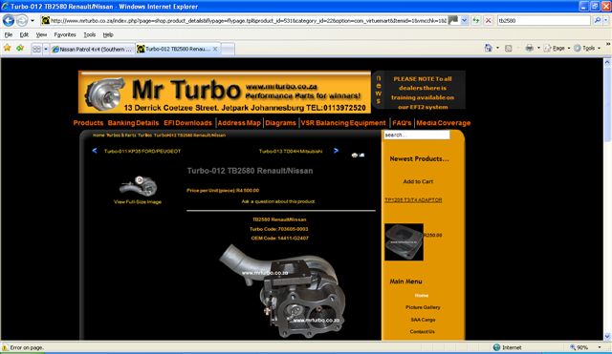Open a new blank tab
This screenshot has width=612, height=354.
[x=228, y=49]
